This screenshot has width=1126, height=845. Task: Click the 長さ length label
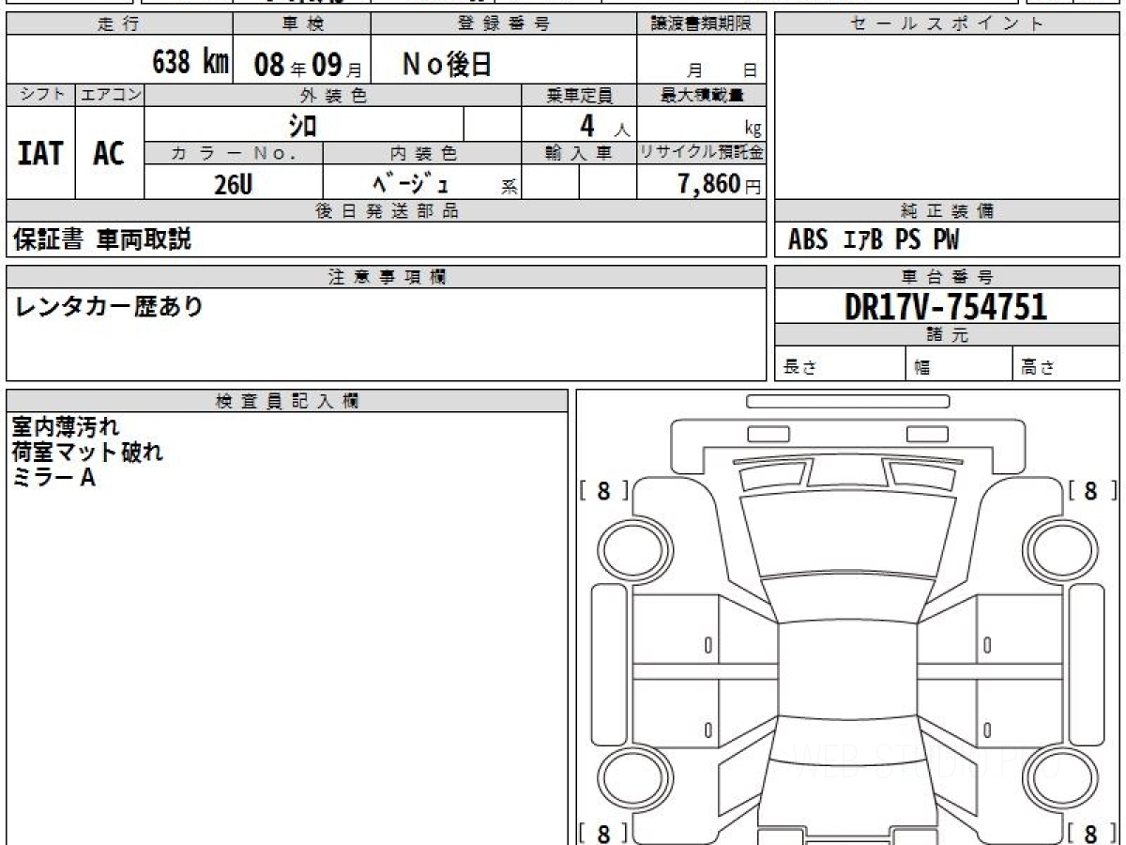pos(799,368)
